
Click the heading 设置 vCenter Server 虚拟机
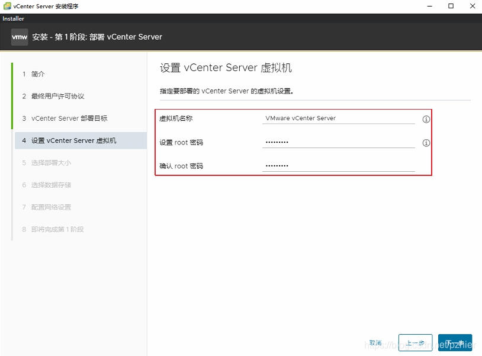coord(226,68)
